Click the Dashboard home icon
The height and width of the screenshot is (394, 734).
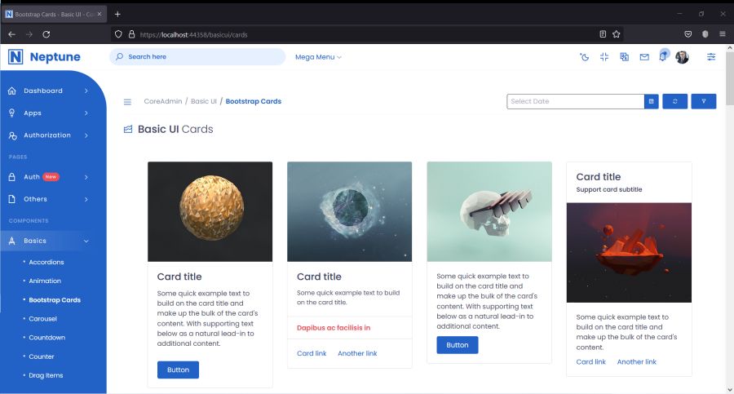click(12, 91)
